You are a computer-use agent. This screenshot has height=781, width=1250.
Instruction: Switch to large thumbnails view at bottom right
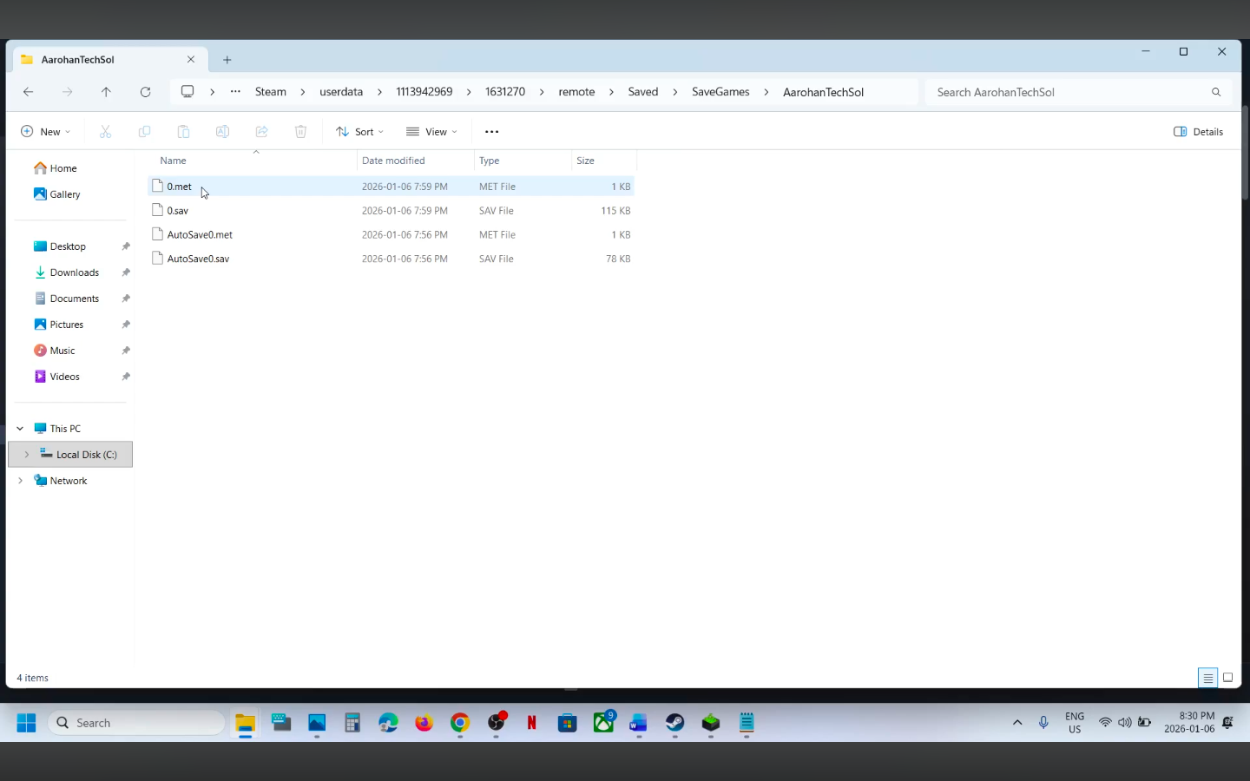click(x=1228, y=678)
